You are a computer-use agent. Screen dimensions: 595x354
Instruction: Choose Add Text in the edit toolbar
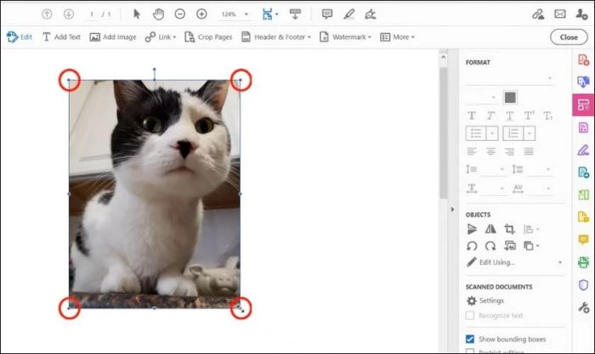point(61,37)
